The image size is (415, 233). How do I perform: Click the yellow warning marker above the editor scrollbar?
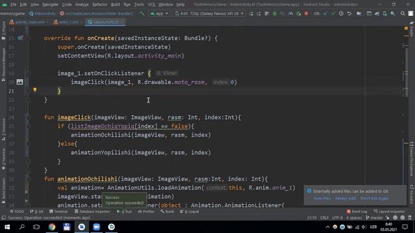[406, 28]
